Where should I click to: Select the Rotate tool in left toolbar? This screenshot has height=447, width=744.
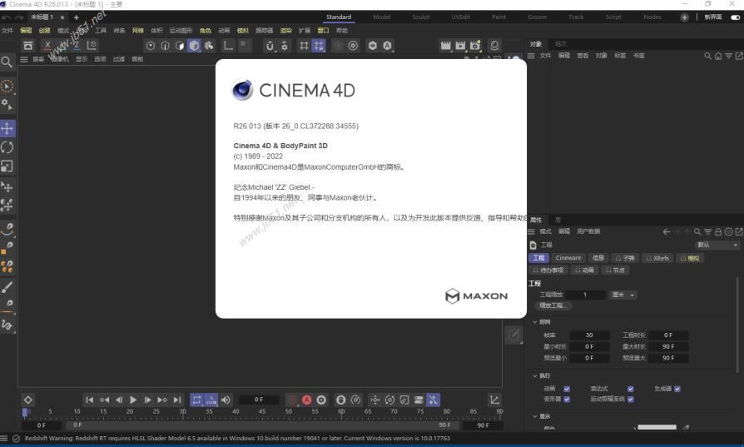[x=7, y=147]
